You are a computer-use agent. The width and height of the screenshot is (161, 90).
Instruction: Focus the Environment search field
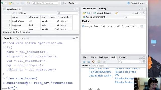point(134,17)
